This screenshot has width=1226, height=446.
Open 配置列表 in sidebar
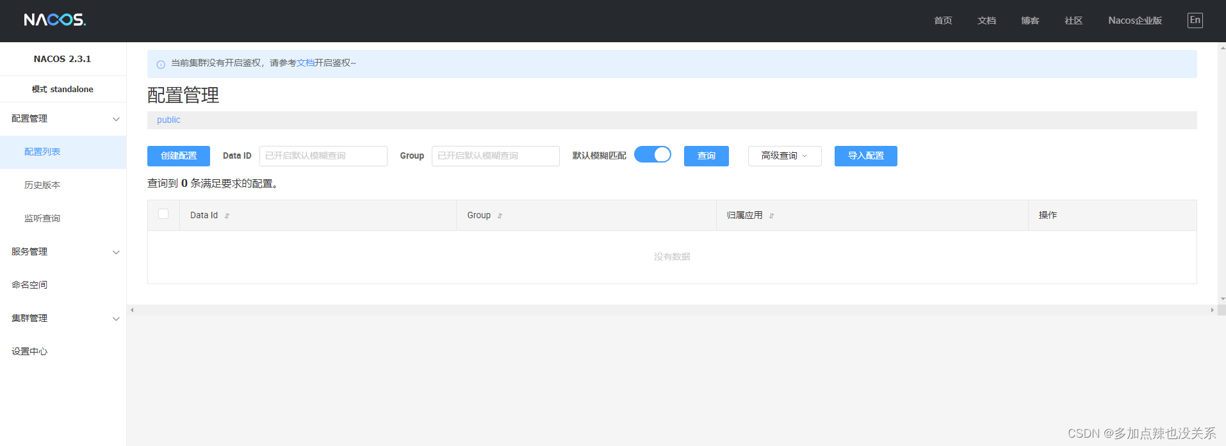point(63,152)
